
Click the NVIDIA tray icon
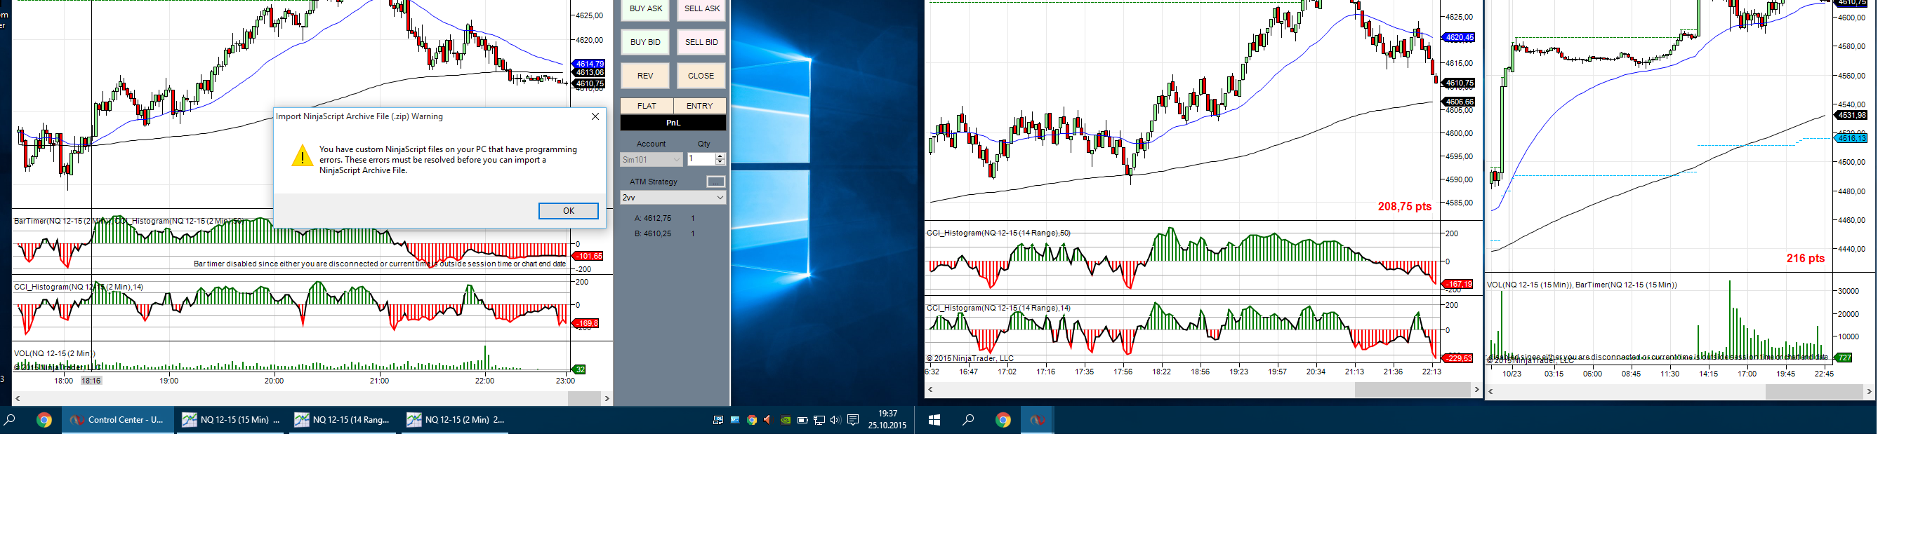point(785,420)
